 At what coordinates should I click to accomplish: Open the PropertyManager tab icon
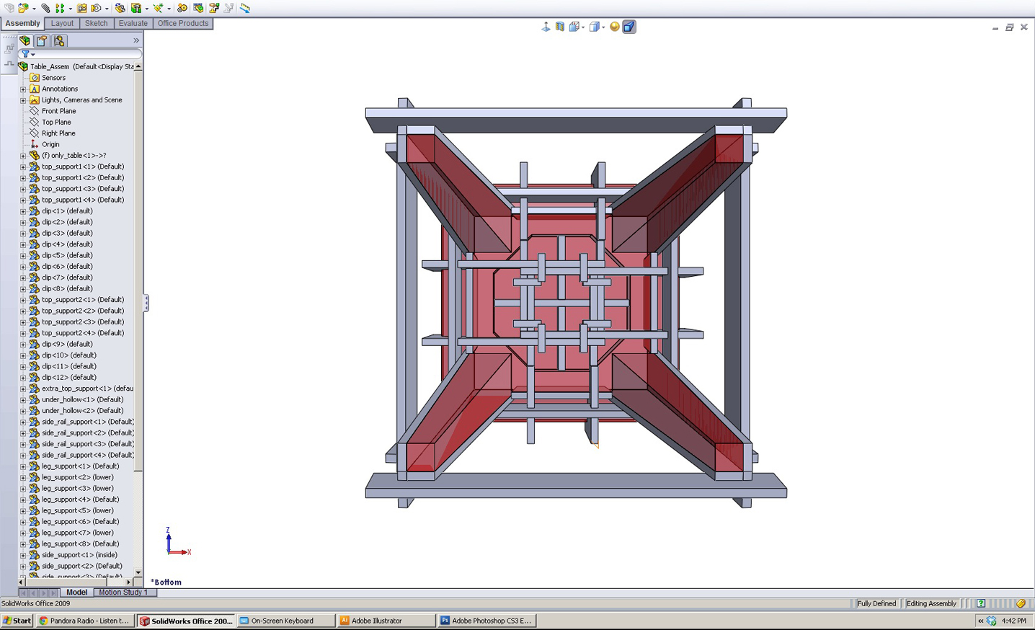pyautogui.click(x=42, y=41)
